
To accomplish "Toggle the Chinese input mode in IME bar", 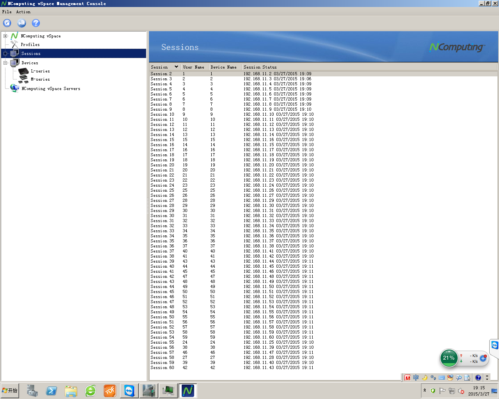I will coord(416,378).
